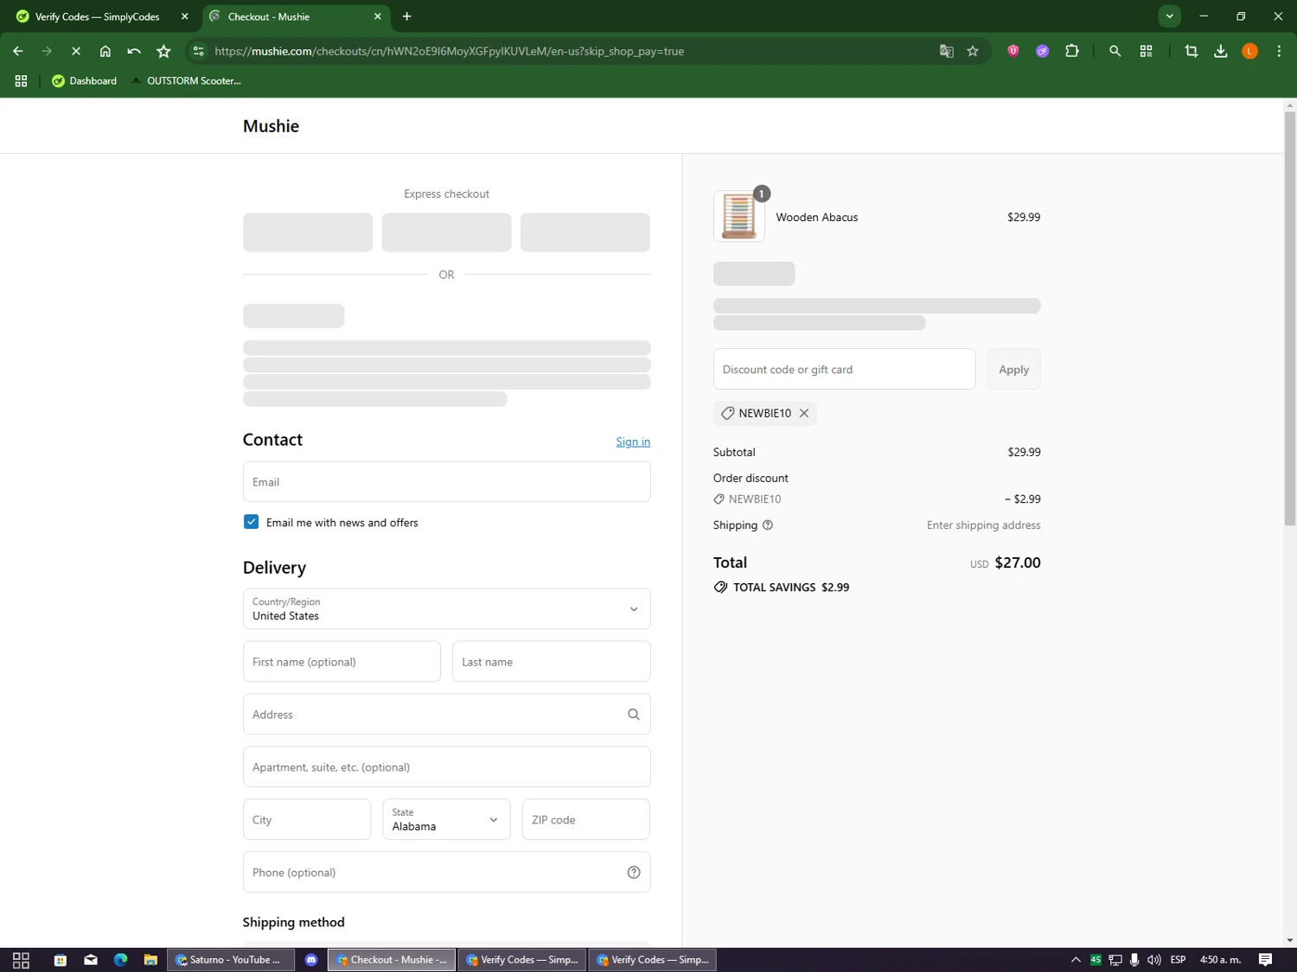The height and width of the screenshot is (972, 1297).
Task: Open tab search dropdown arrow
Action: [1170, 16]
